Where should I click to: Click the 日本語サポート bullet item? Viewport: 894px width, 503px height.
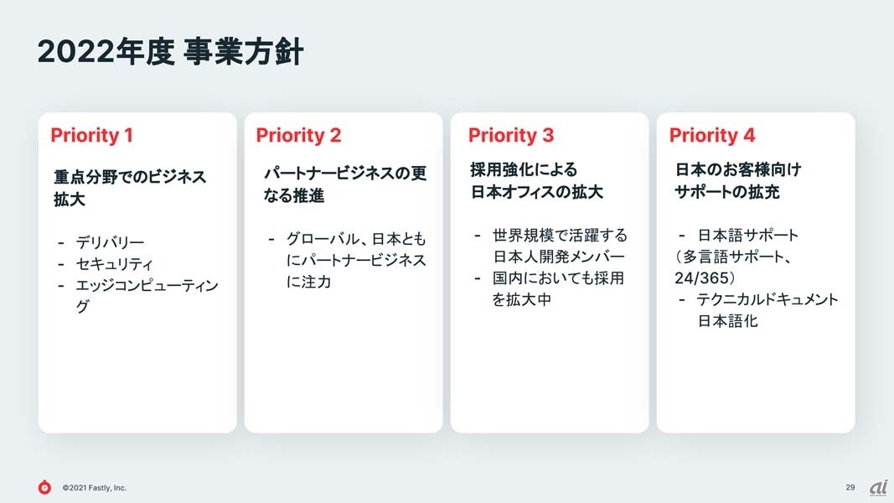click(x=748, y=235)
